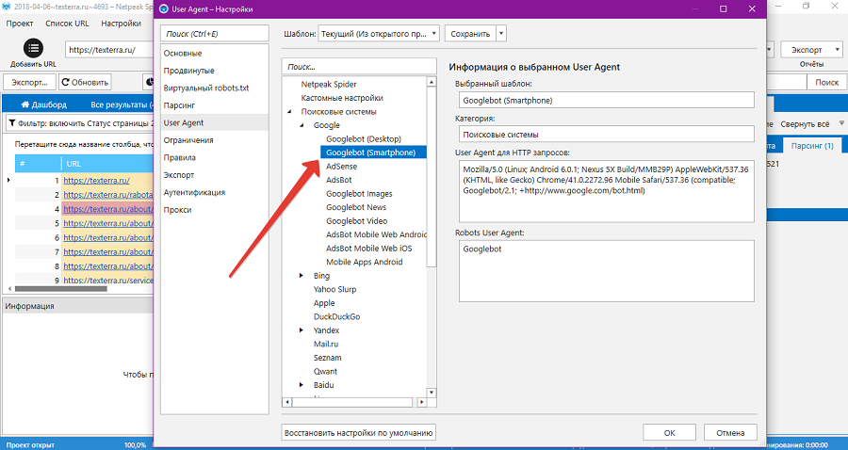Screen dimensions: 848x450
Task: Select Googlebot (Desktop) tree item
Action: pos(364,138)
